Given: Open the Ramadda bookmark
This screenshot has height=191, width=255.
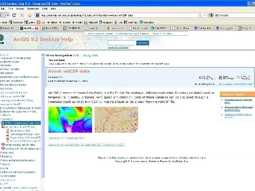Looking at the screenshot, I should 147,22.
